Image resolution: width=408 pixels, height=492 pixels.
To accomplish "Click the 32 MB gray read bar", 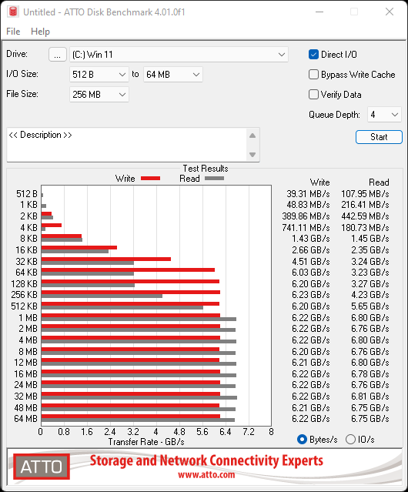I will click(139, 397).
